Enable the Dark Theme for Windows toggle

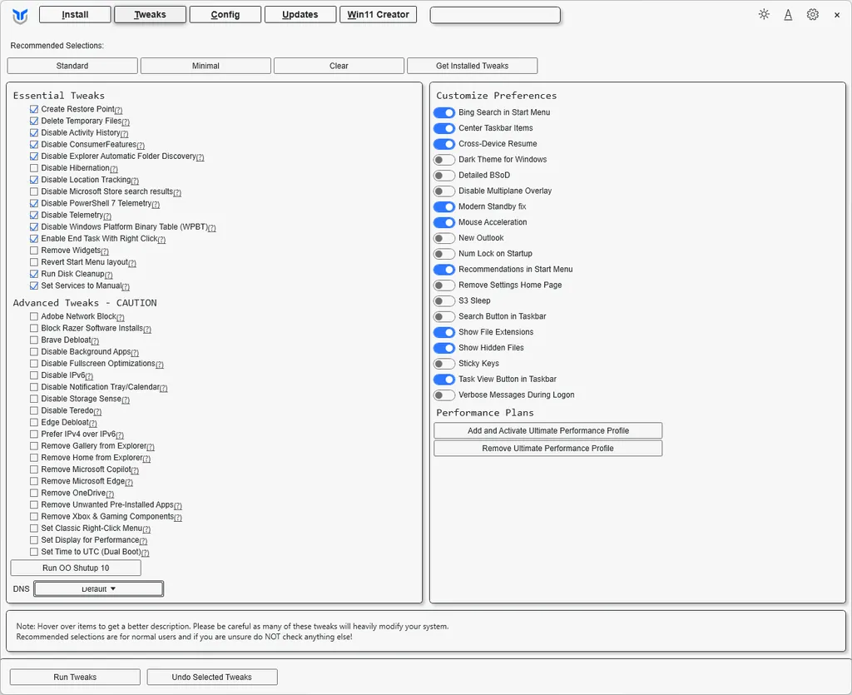point(444,159)
